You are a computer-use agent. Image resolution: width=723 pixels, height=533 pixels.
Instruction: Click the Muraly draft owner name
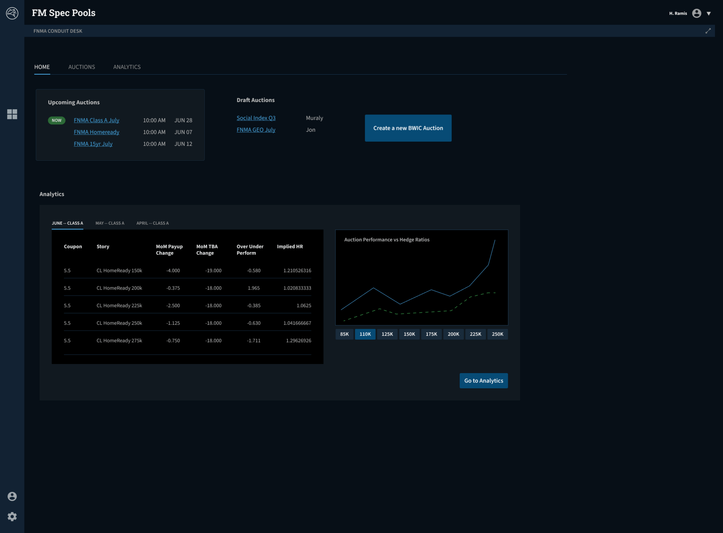point(315,118)
